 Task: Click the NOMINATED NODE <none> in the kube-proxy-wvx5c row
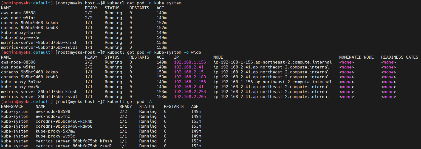tap(347, 87)
